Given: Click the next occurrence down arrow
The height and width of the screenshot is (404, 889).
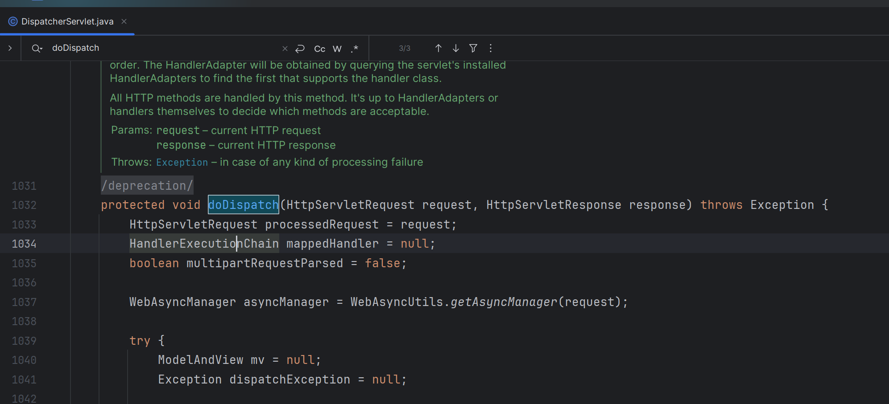Looking at the screenshot, I should [x=455, y=48].
